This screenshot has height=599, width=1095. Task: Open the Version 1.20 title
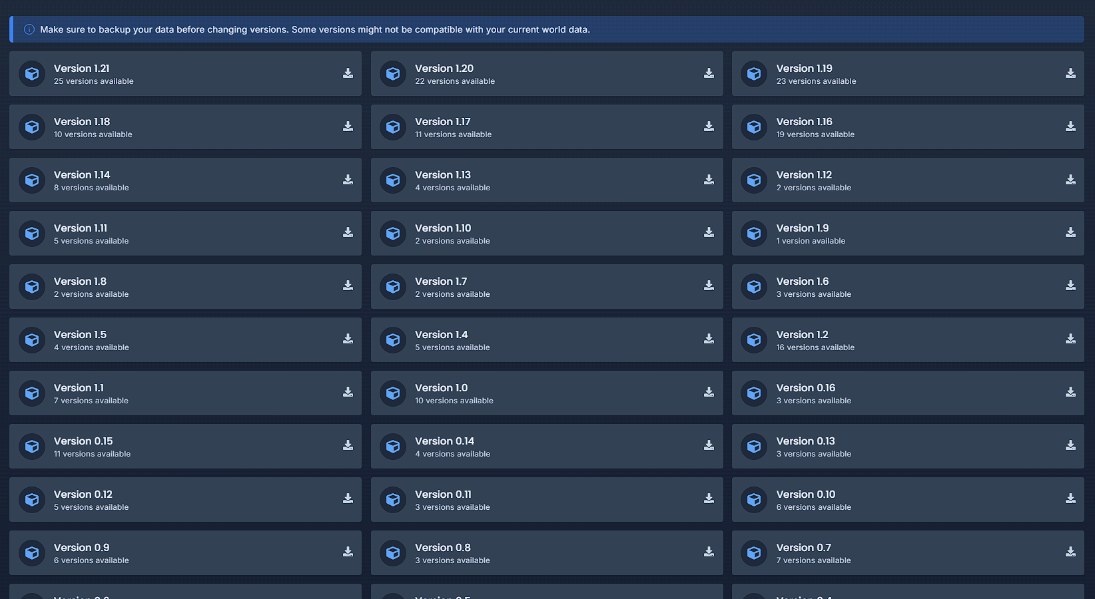[444, 69]
